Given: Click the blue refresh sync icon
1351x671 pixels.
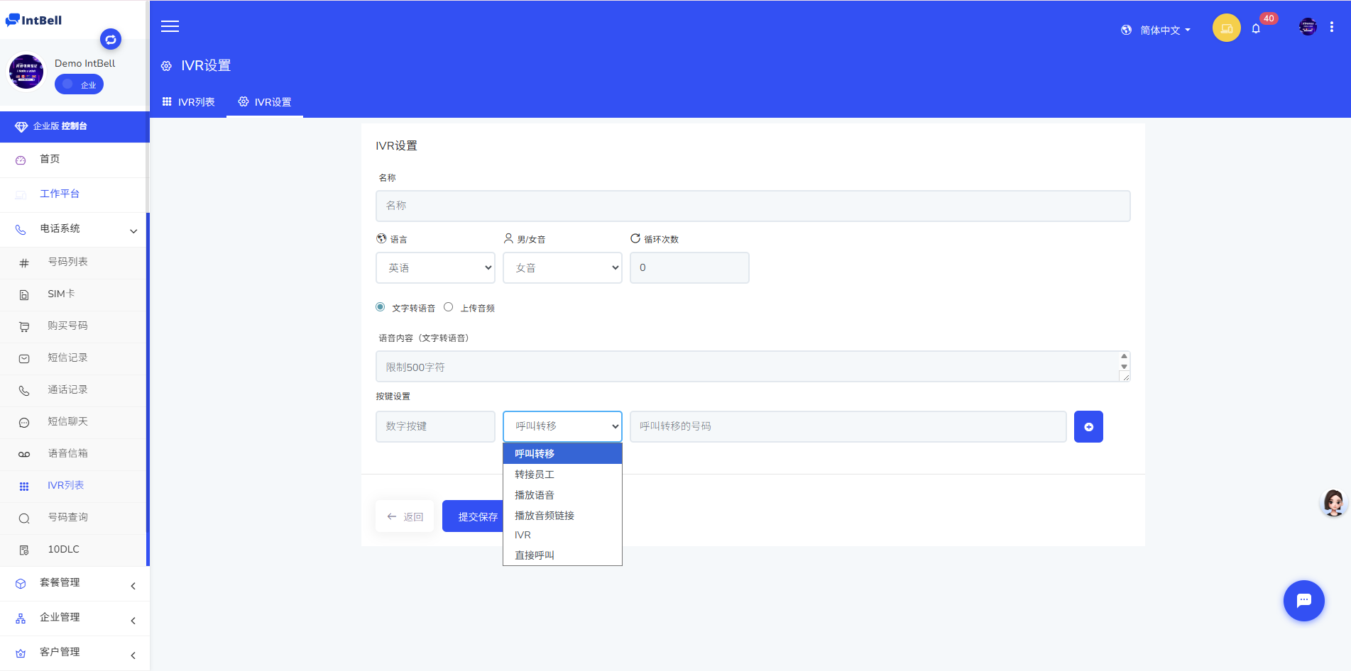Looking at the screenshot, I should (111, 40).
